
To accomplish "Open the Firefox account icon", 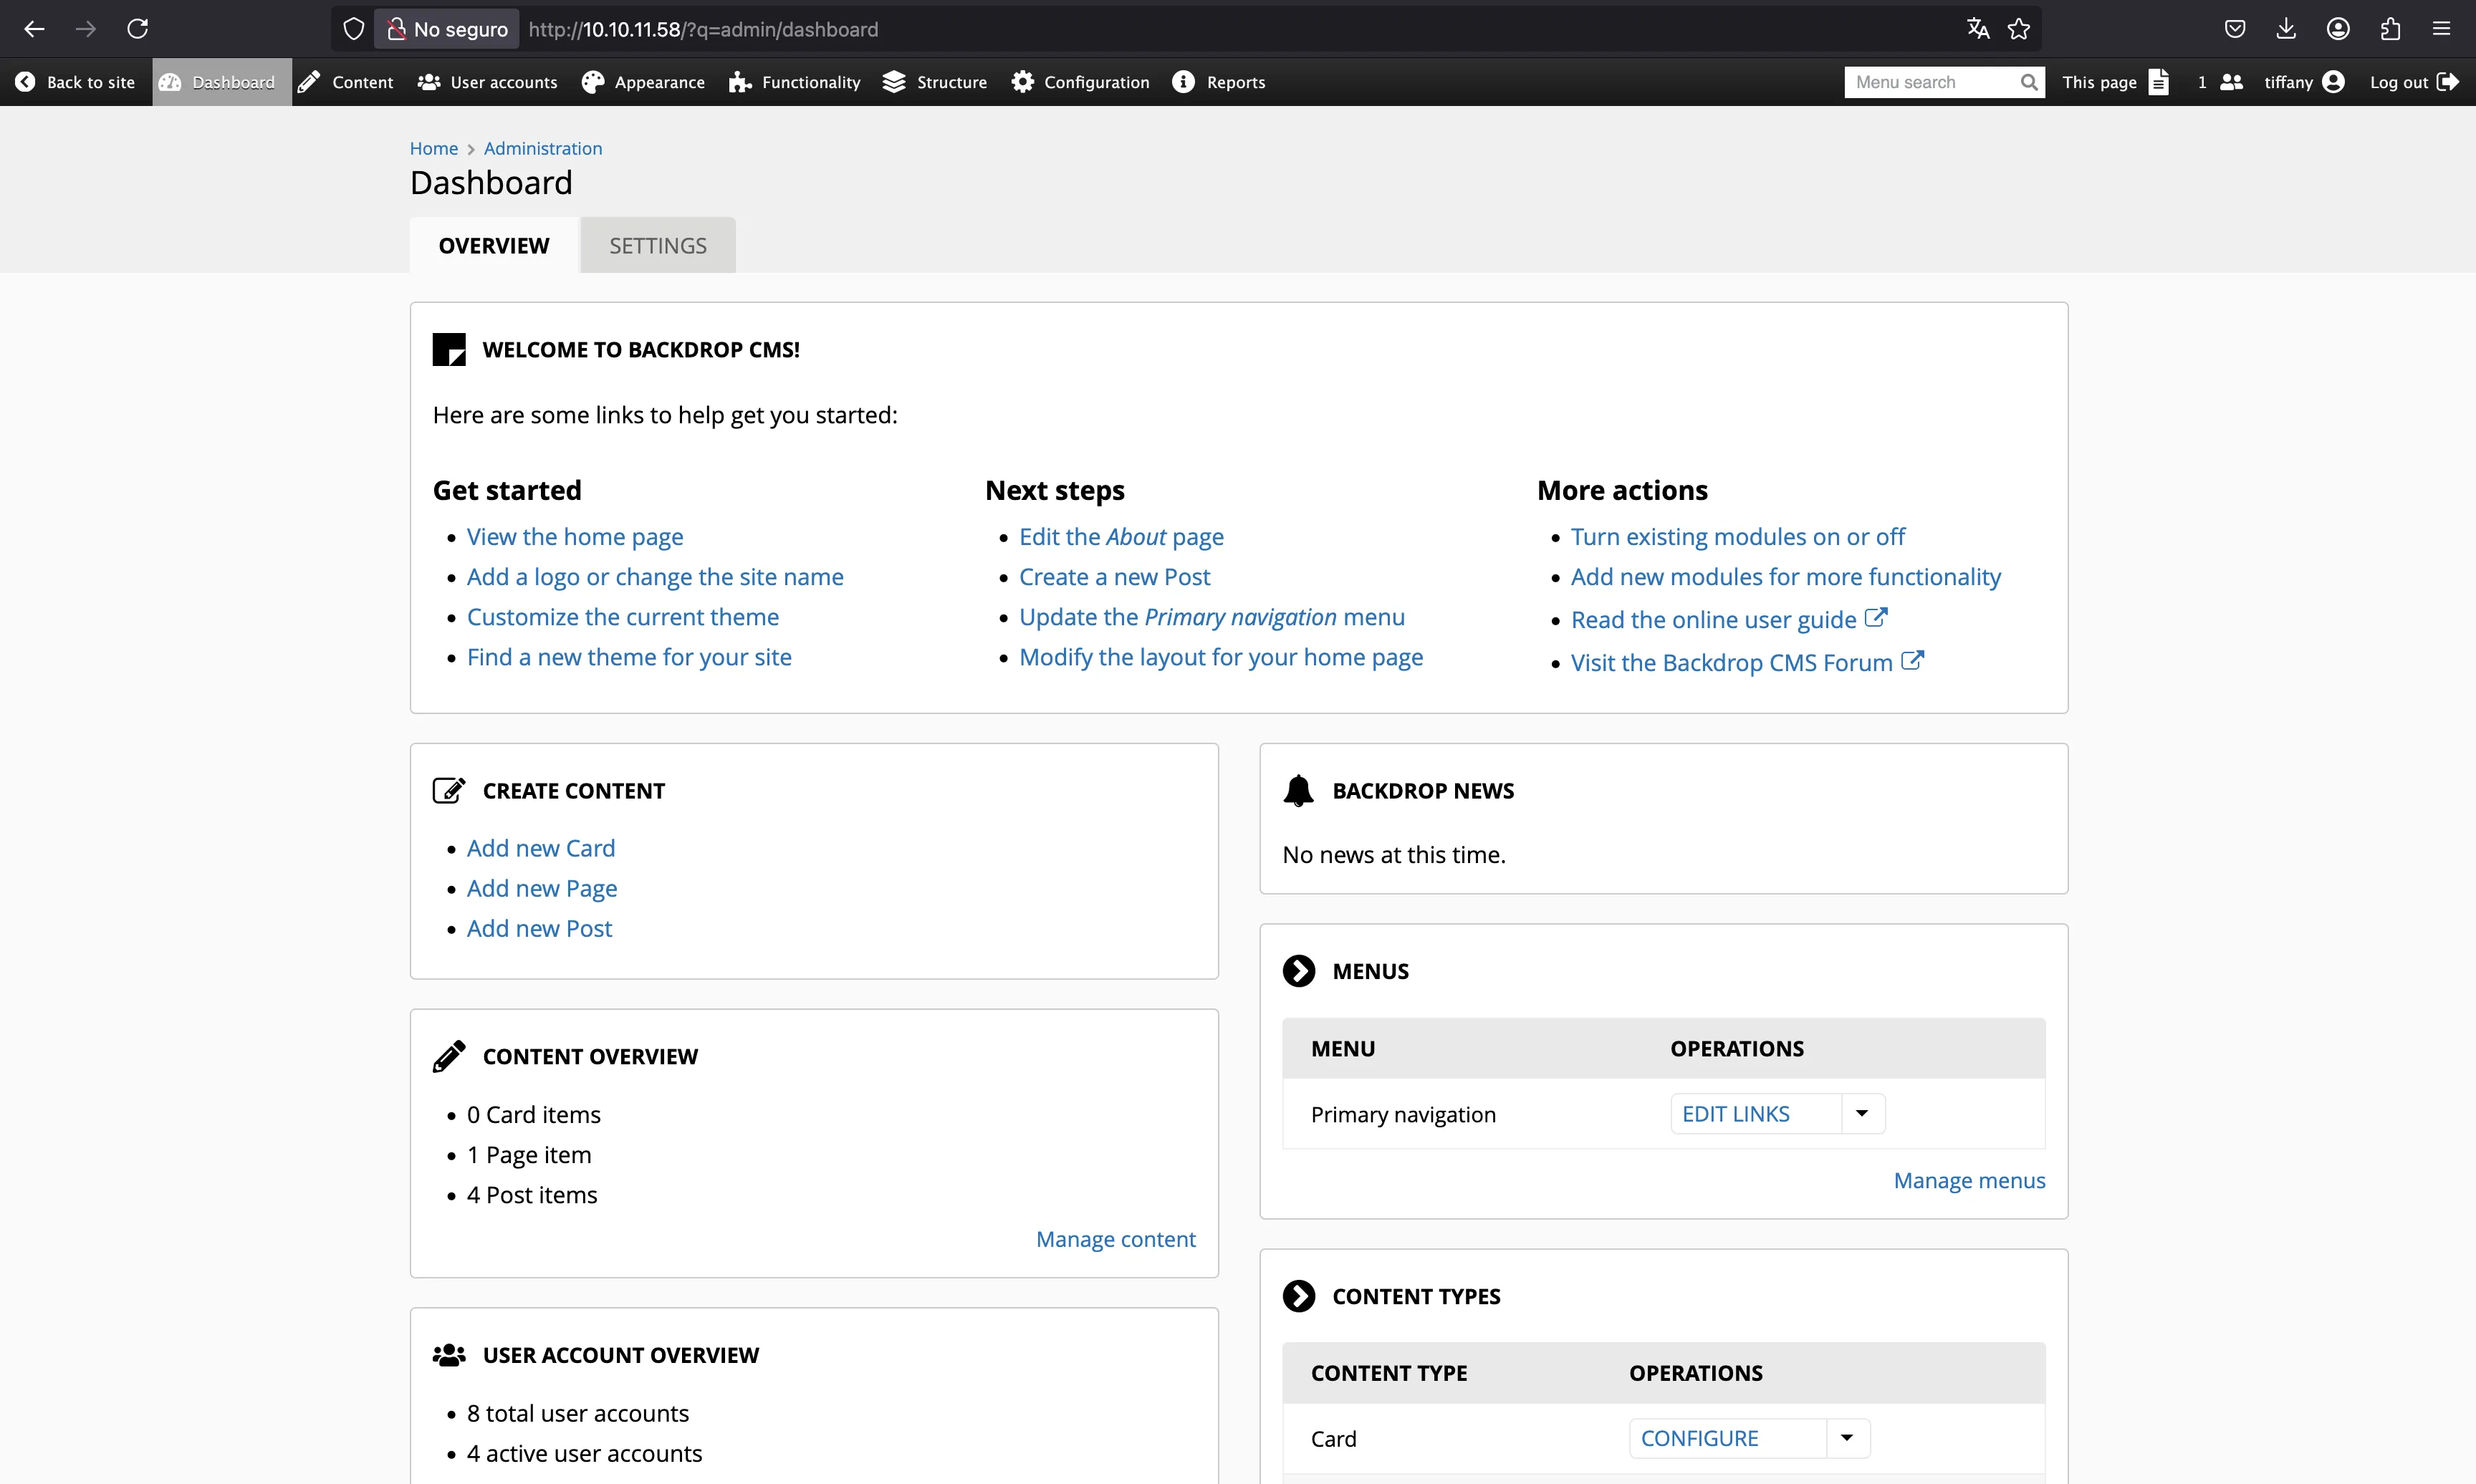I will pyautogui.click(x=2338, y=29).
